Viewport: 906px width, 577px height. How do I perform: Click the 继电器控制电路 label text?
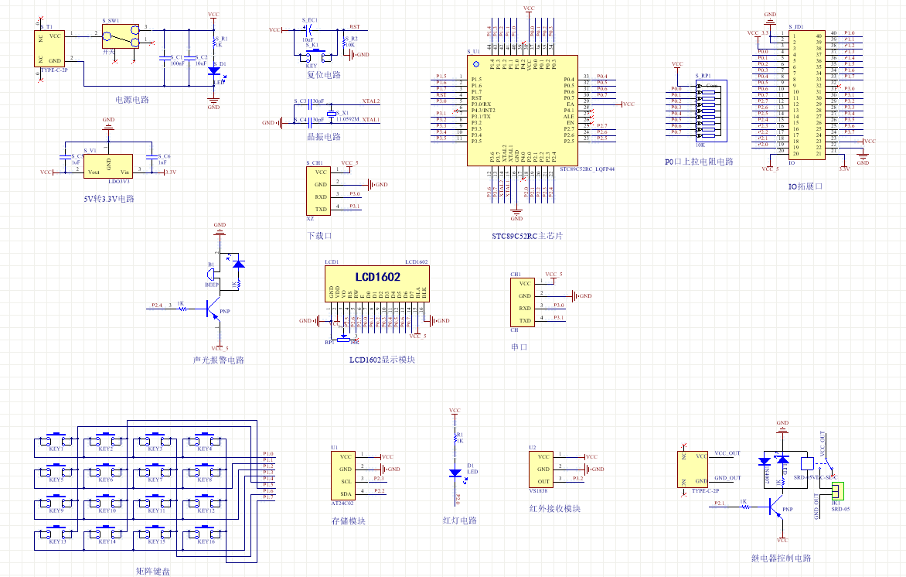[x=781, y=558]
